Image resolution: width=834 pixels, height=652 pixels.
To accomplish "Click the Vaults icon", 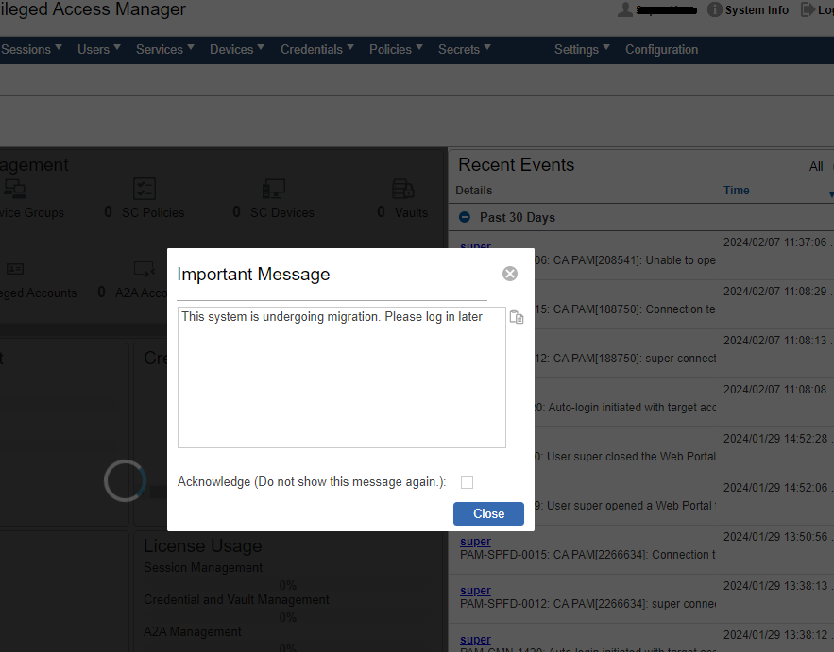I will [x=402, y=189].
